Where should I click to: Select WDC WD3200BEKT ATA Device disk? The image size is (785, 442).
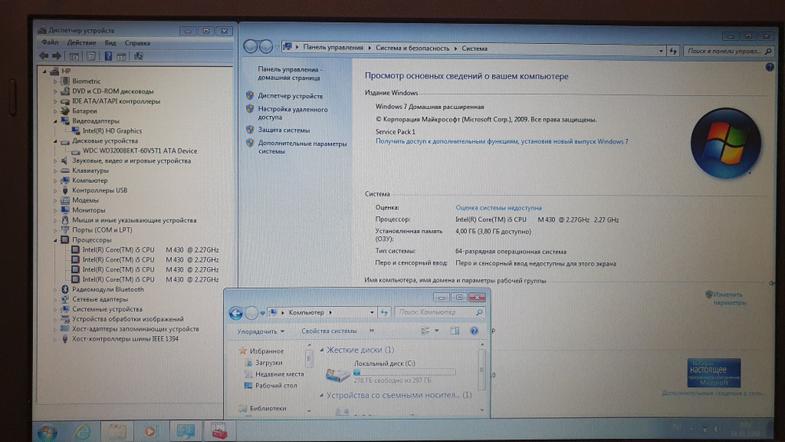[140, 151]
